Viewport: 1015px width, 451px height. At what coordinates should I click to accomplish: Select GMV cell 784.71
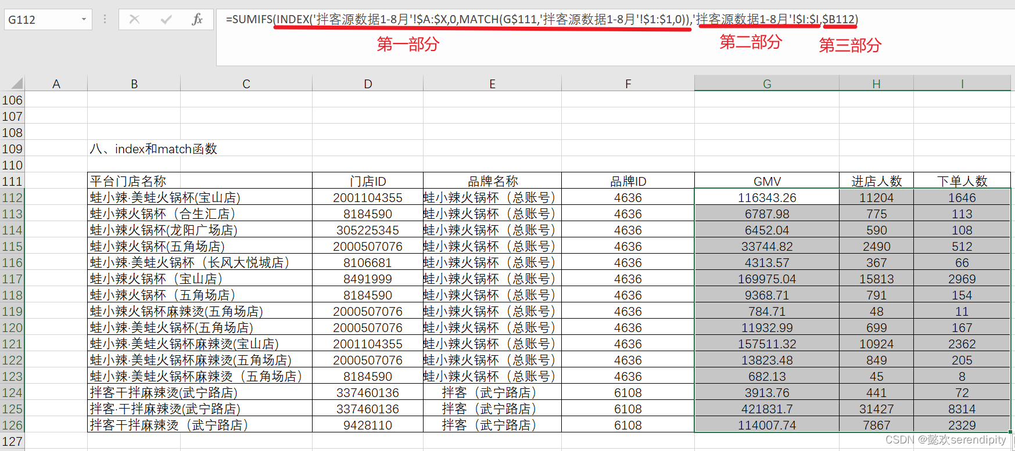767,311
